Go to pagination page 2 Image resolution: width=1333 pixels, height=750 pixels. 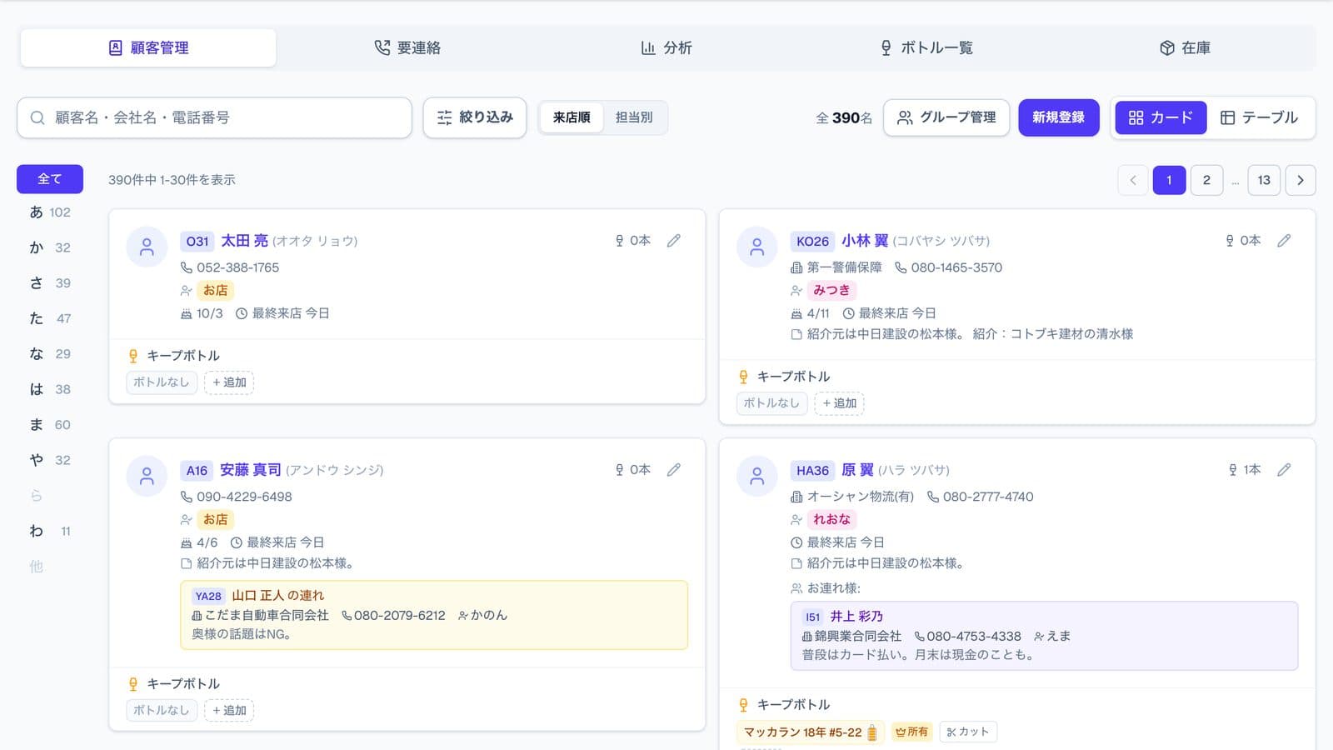coord(1206,180)
